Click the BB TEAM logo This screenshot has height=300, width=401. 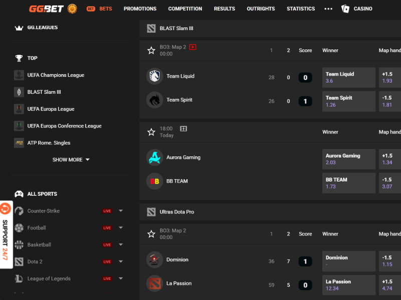pyautogui.click(x=155, y=181)
